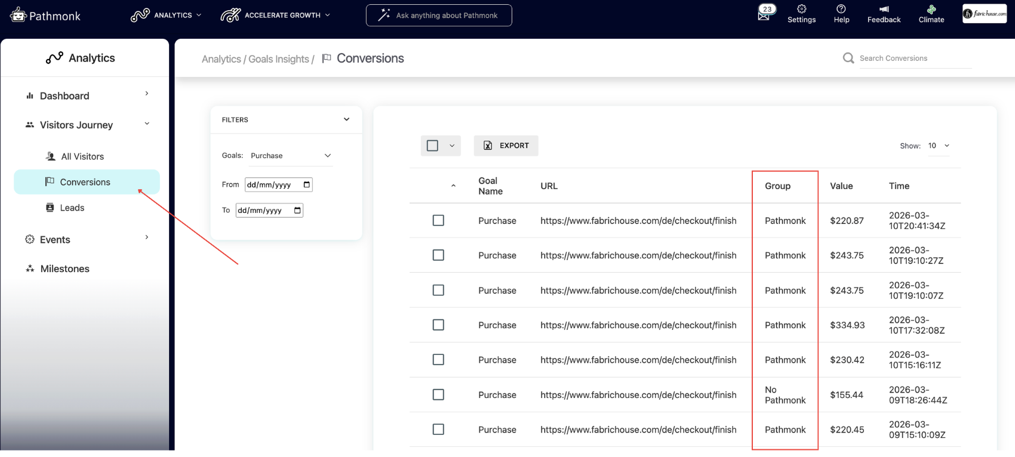Open the checkout URL for the $155.44 purchase
The image size is (1015, 457).
point(638,395)
